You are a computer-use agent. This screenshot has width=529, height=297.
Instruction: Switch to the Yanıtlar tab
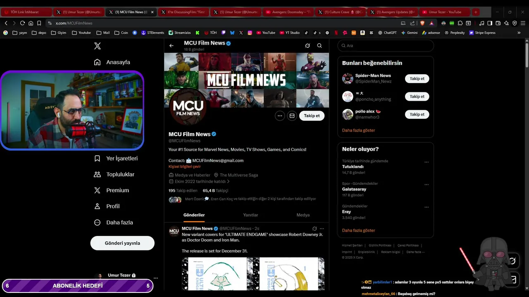pos(250,215)
